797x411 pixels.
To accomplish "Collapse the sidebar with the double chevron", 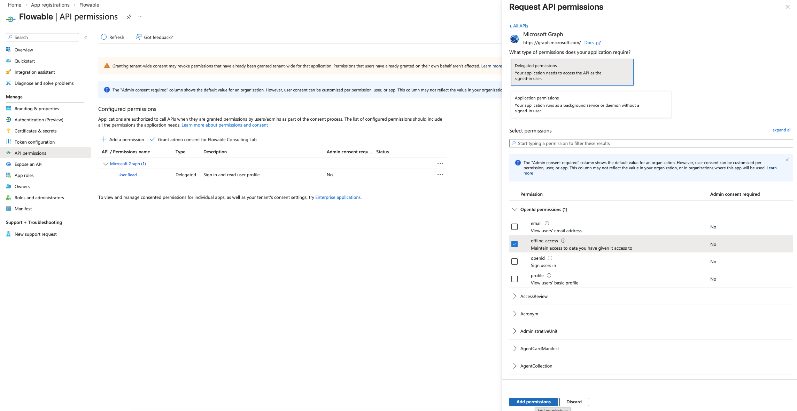I will [86, 37].
